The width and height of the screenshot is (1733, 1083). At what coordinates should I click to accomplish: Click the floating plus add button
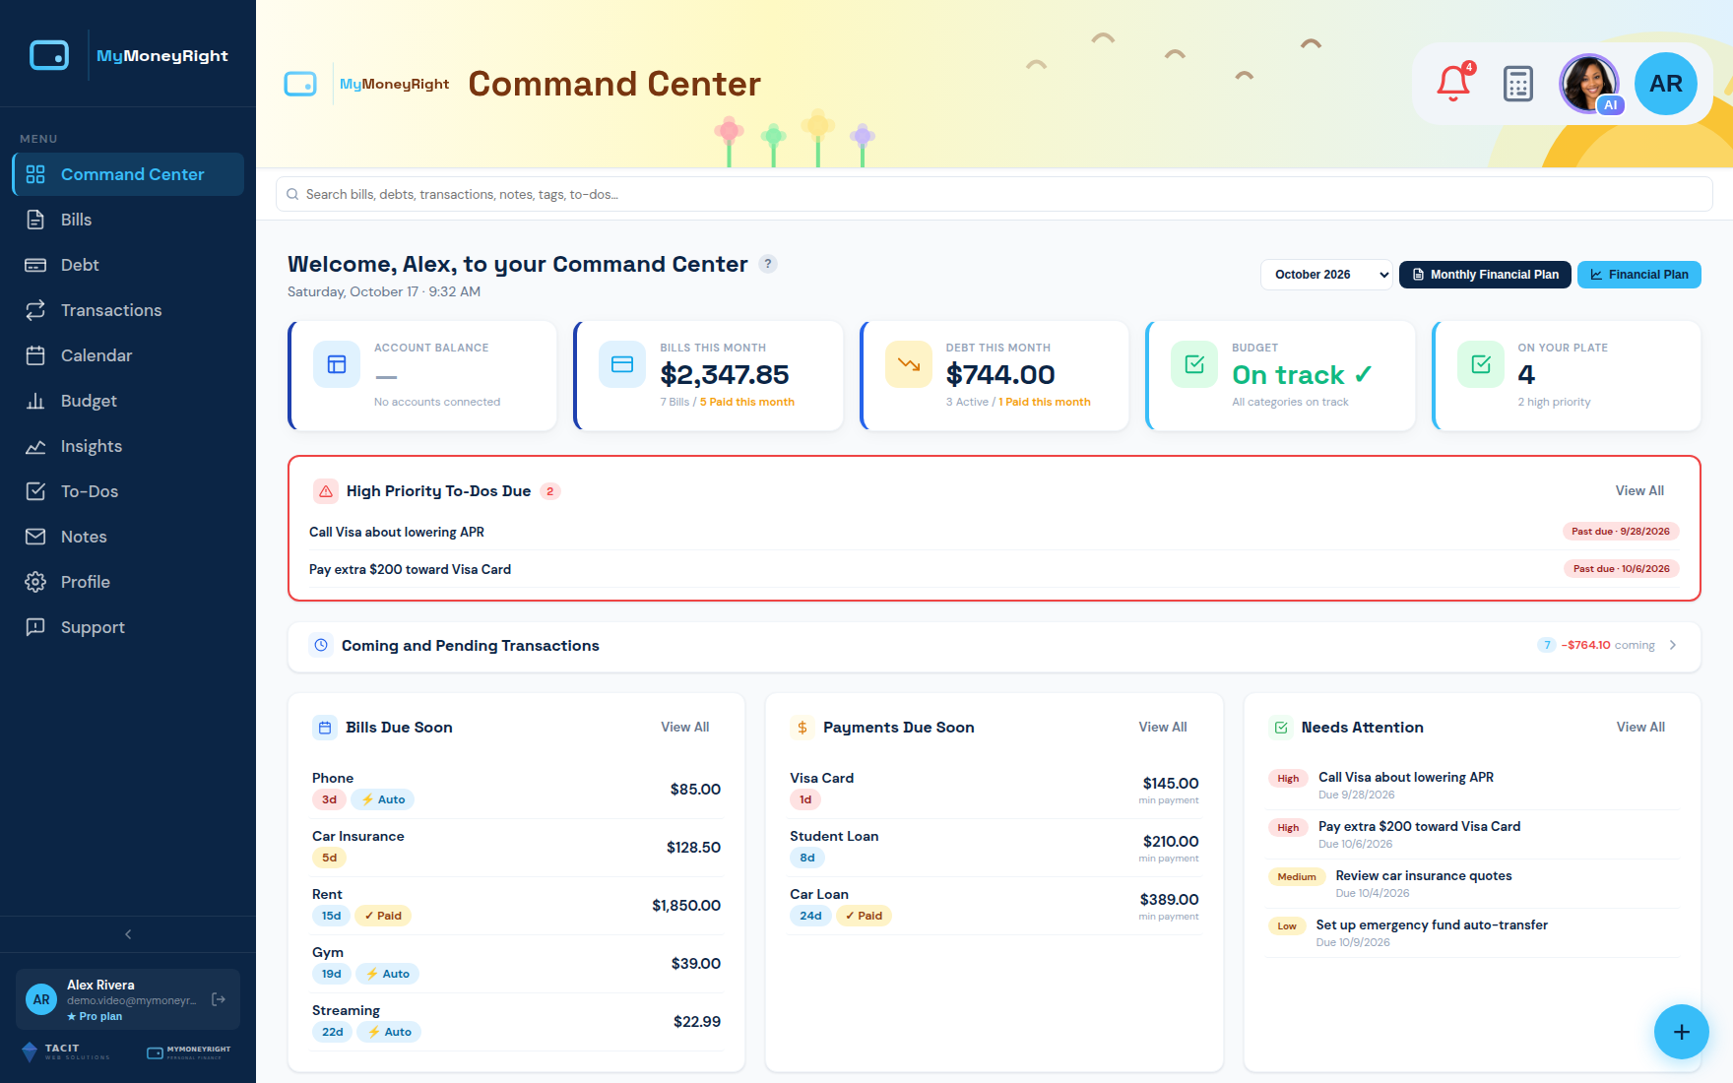pos(1682,1032)
